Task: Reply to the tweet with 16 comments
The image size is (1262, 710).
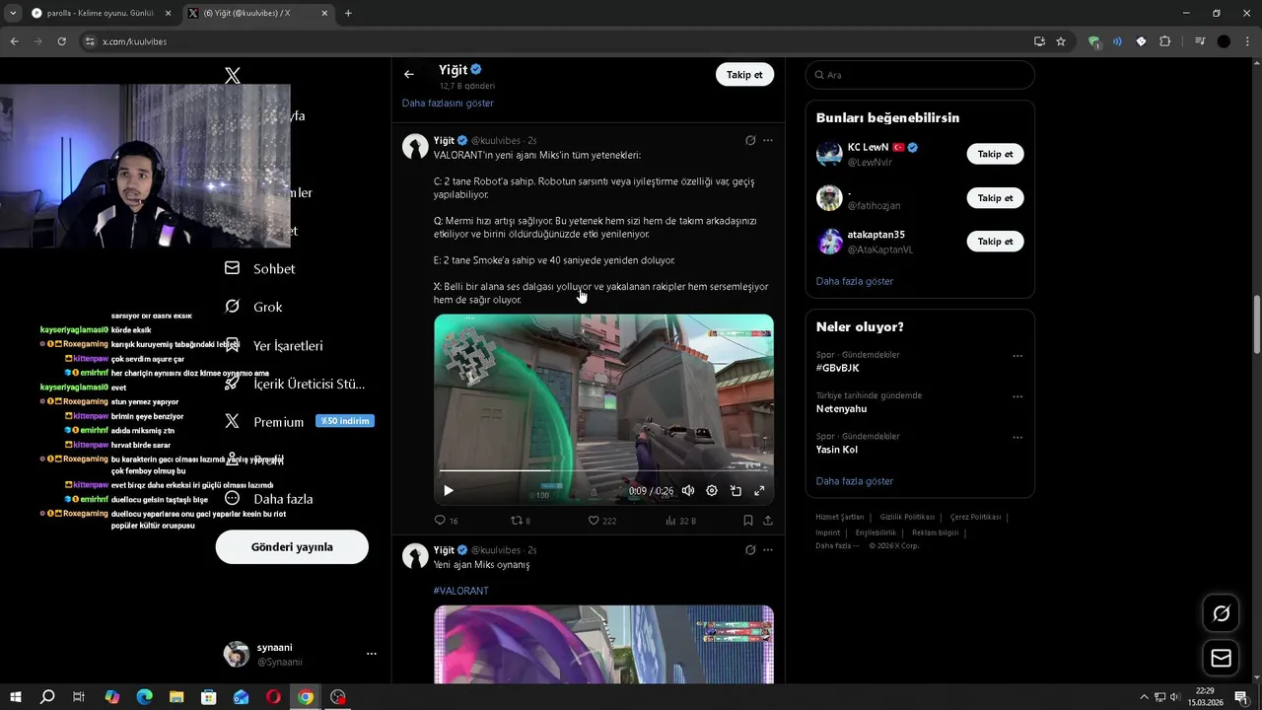Action: pos(447,521)
